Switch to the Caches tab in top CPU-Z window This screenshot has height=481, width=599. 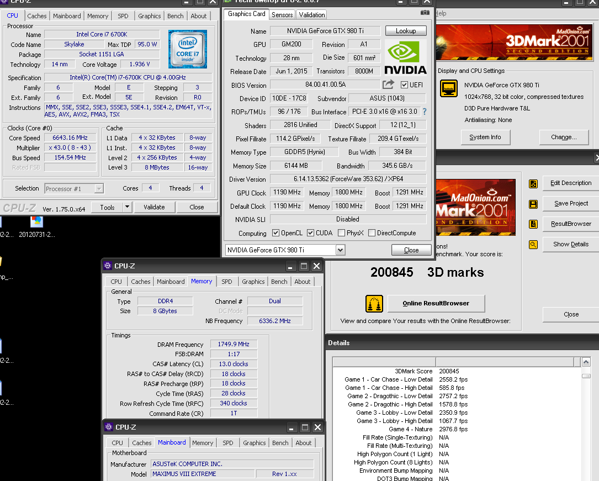point(36,16)
